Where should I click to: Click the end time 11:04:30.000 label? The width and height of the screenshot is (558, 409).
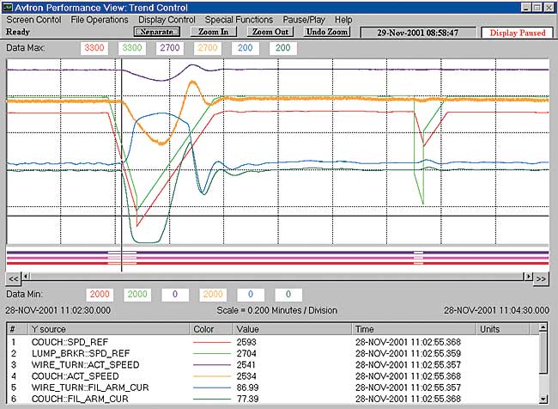pyautogui.click(x=496, y=311)
